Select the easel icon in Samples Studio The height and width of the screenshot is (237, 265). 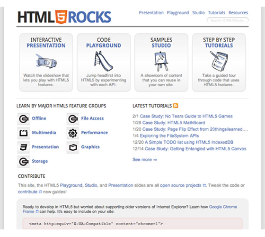click(161, 61)
